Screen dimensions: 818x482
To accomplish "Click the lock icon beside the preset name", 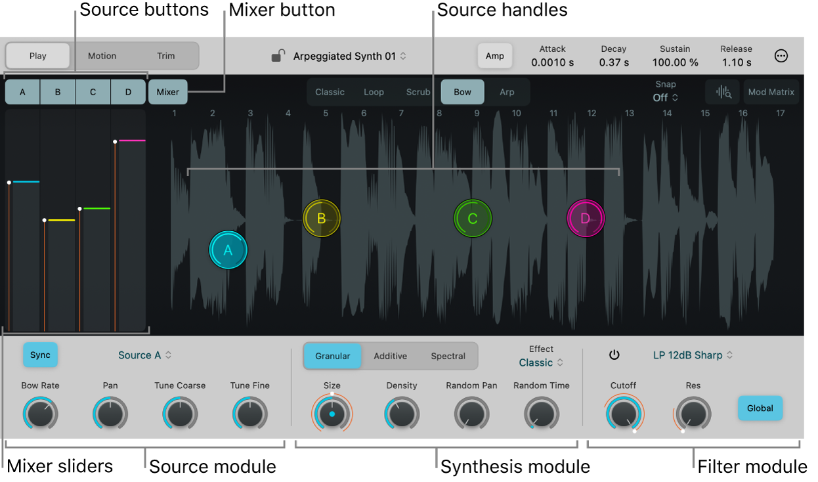I will click(x=278, y=56).
